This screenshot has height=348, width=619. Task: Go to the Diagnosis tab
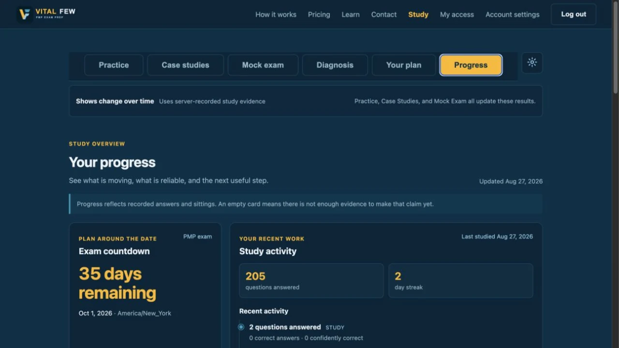[335, 65]
